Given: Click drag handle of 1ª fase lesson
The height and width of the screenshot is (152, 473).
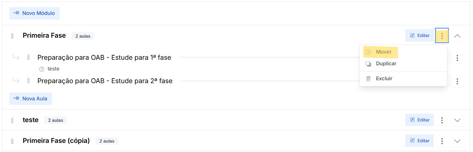Looking at the screenshot, I should (x=28, y=57).
